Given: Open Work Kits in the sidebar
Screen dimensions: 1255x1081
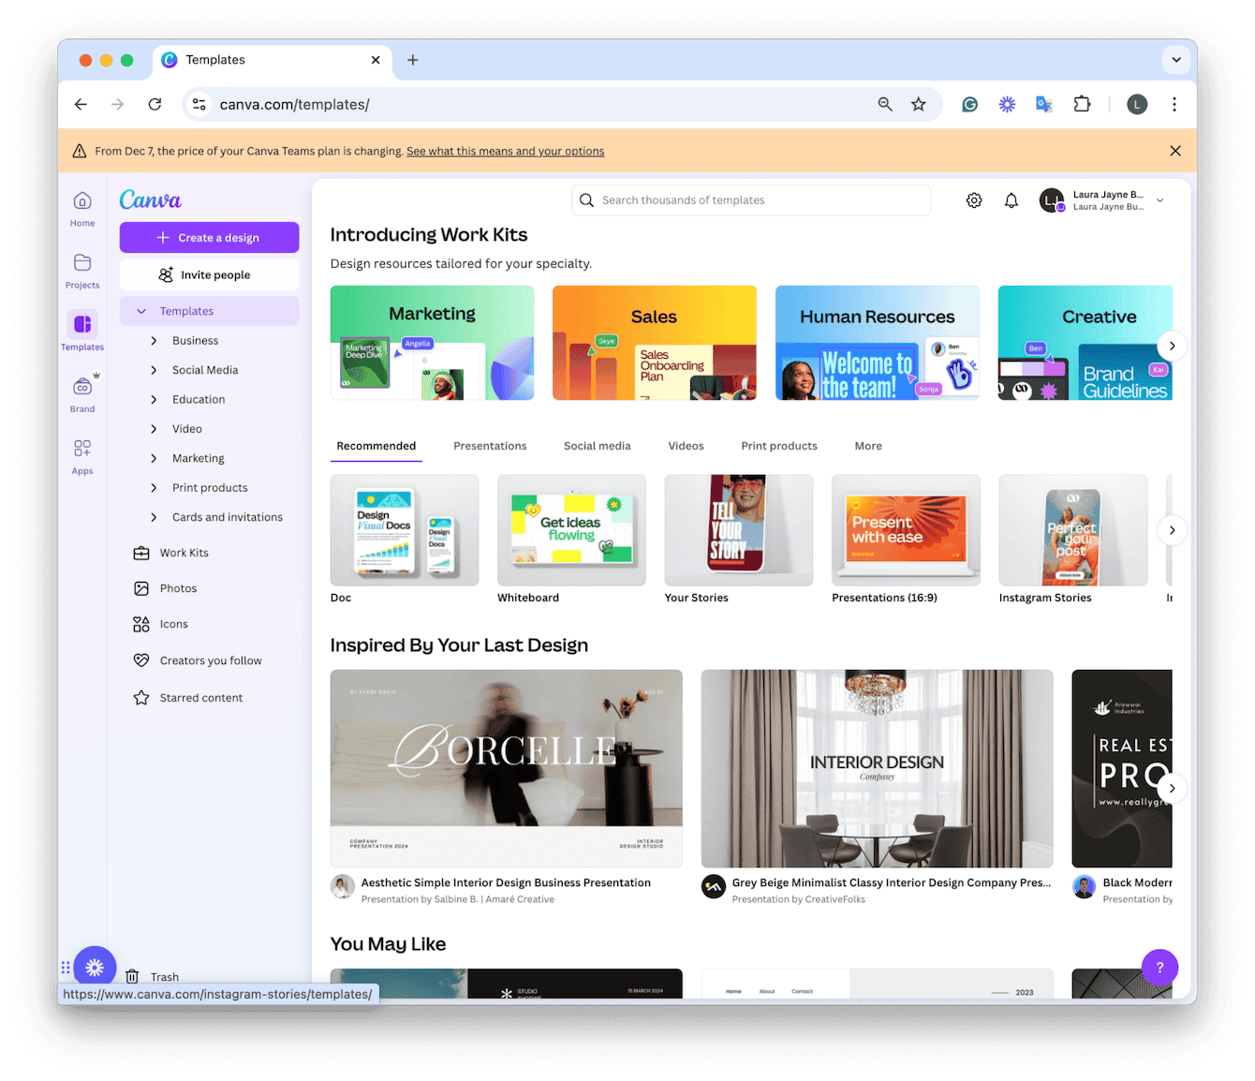Looking at the screenshot, I should click(184, 552).
